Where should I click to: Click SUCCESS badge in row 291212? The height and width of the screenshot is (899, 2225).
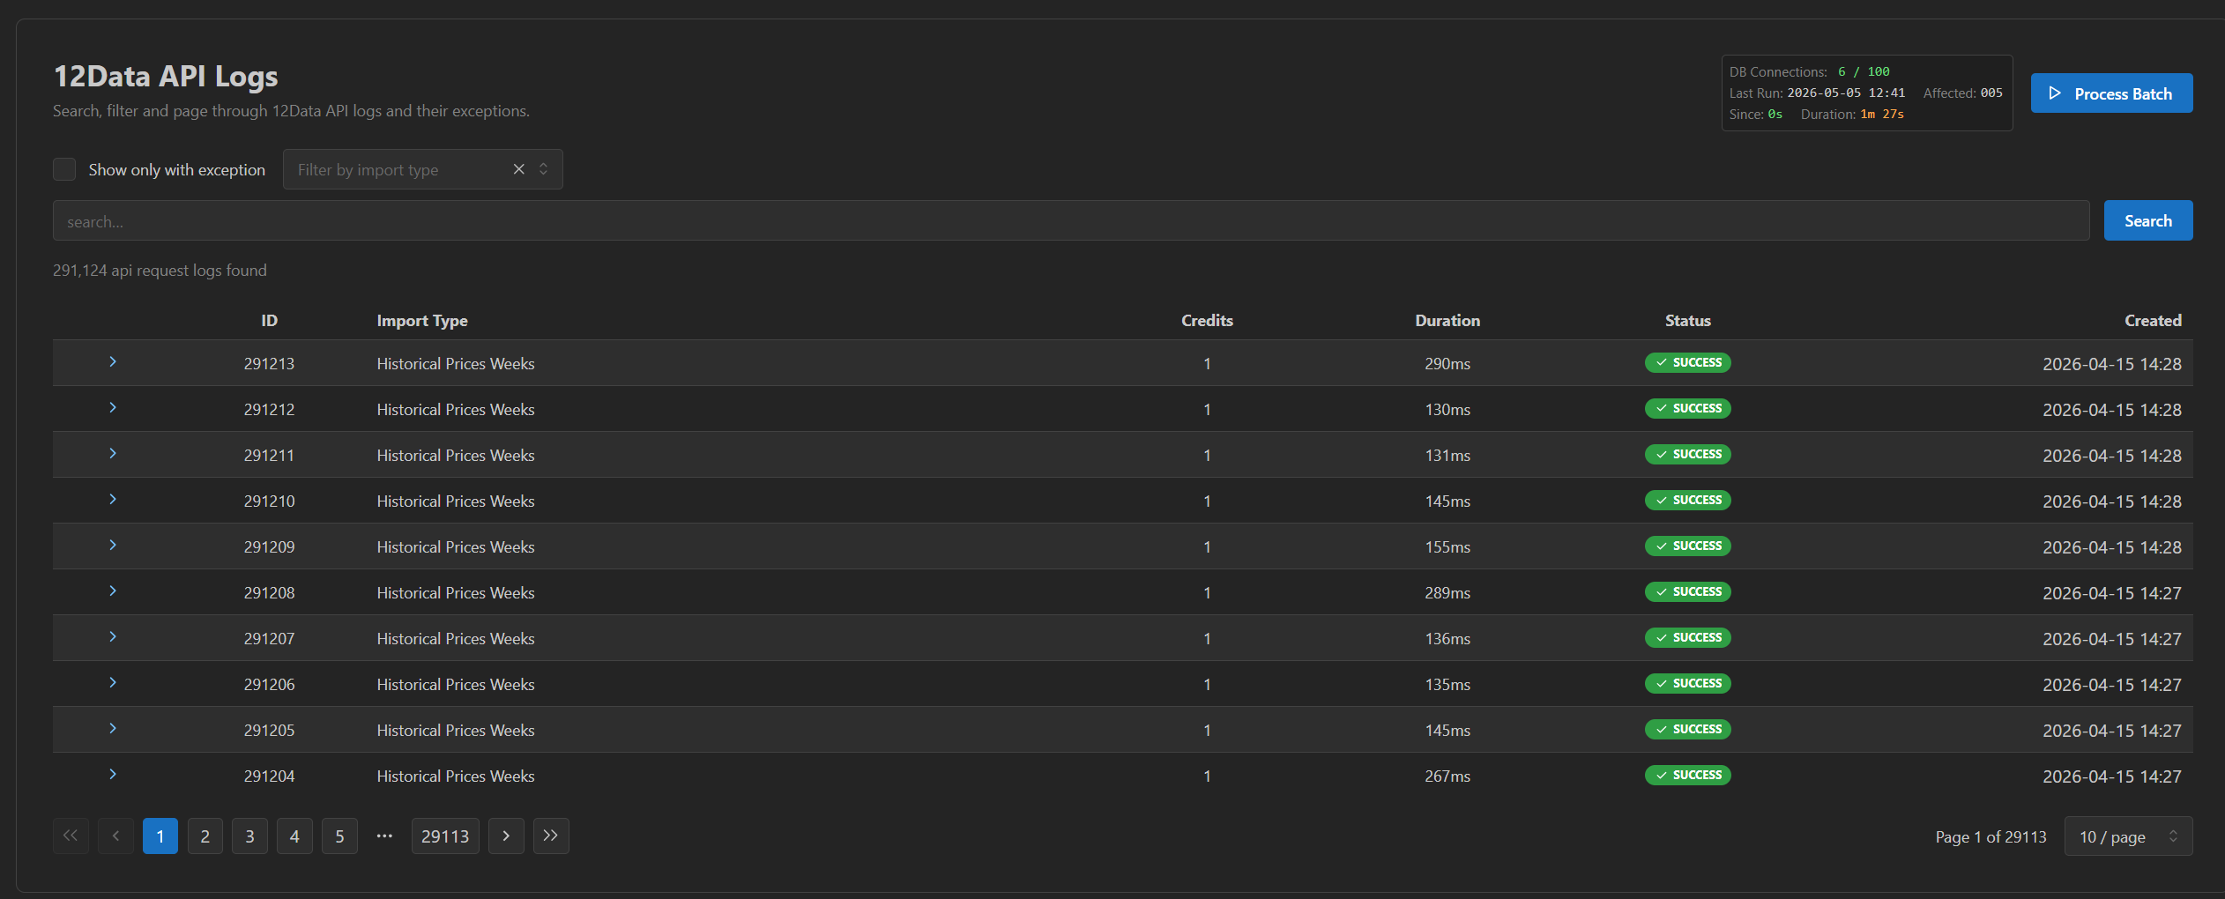coord(1687,408)
